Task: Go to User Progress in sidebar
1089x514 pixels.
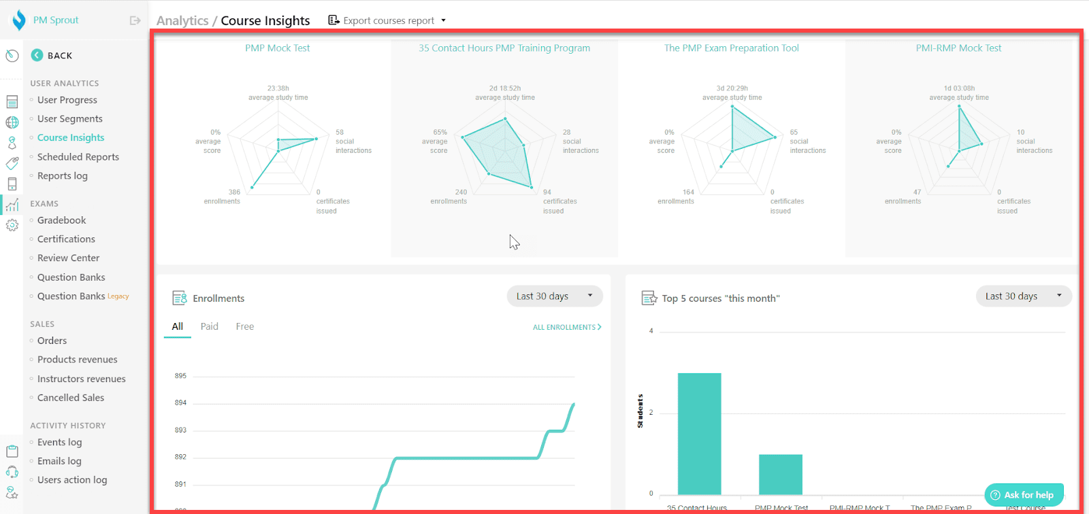Action: 67,100
